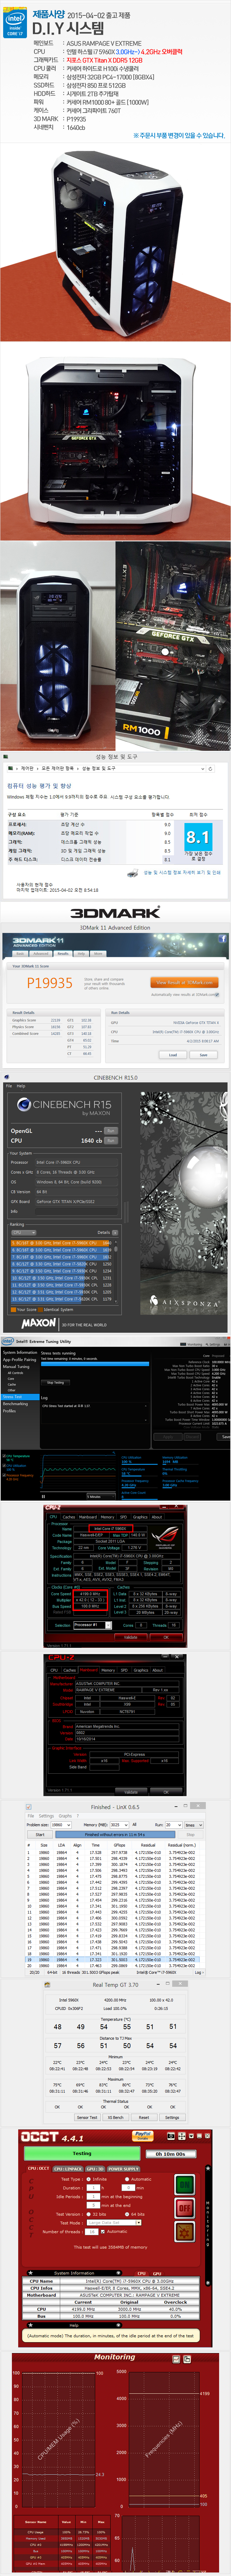Screen dimensions: 231x2576
Task: Click the Windows Experience Index 8.1 base score
Action: (x=198, y=837)
